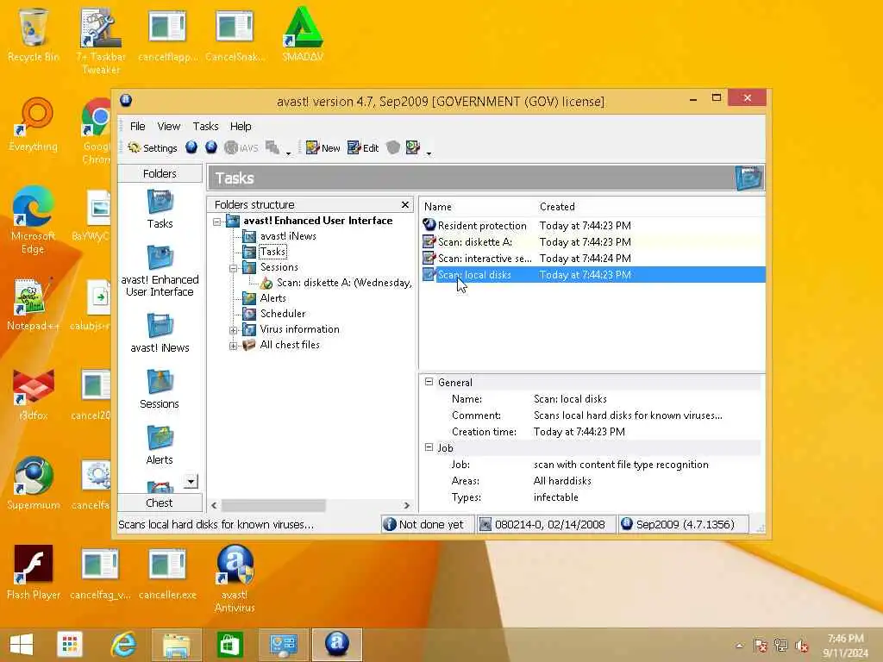Click the grey stop icon in toolbar

[x=393, y=147]
